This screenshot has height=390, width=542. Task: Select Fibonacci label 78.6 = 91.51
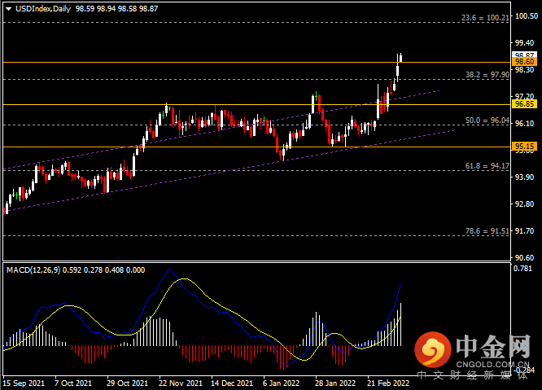(487, 231)
